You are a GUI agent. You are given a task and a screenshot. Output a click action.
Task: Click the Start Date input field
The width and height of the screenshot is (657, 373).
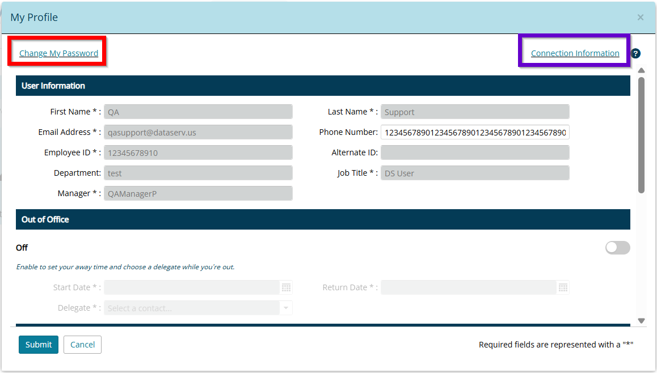[192, 287]
